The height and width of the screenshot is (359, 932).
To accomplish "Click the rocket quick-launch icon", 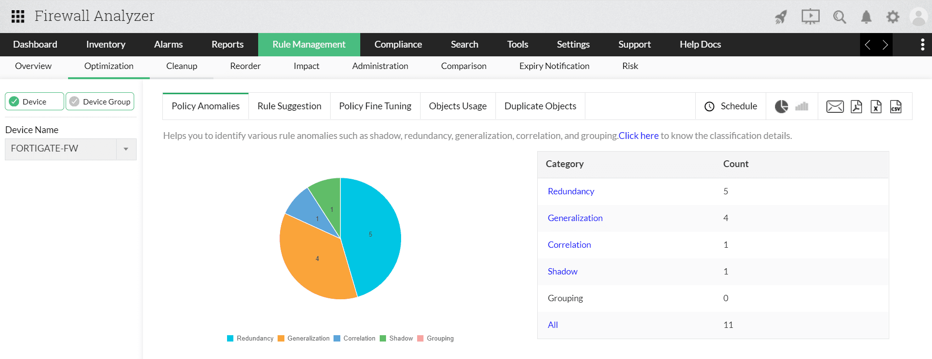I will (781, 17).
